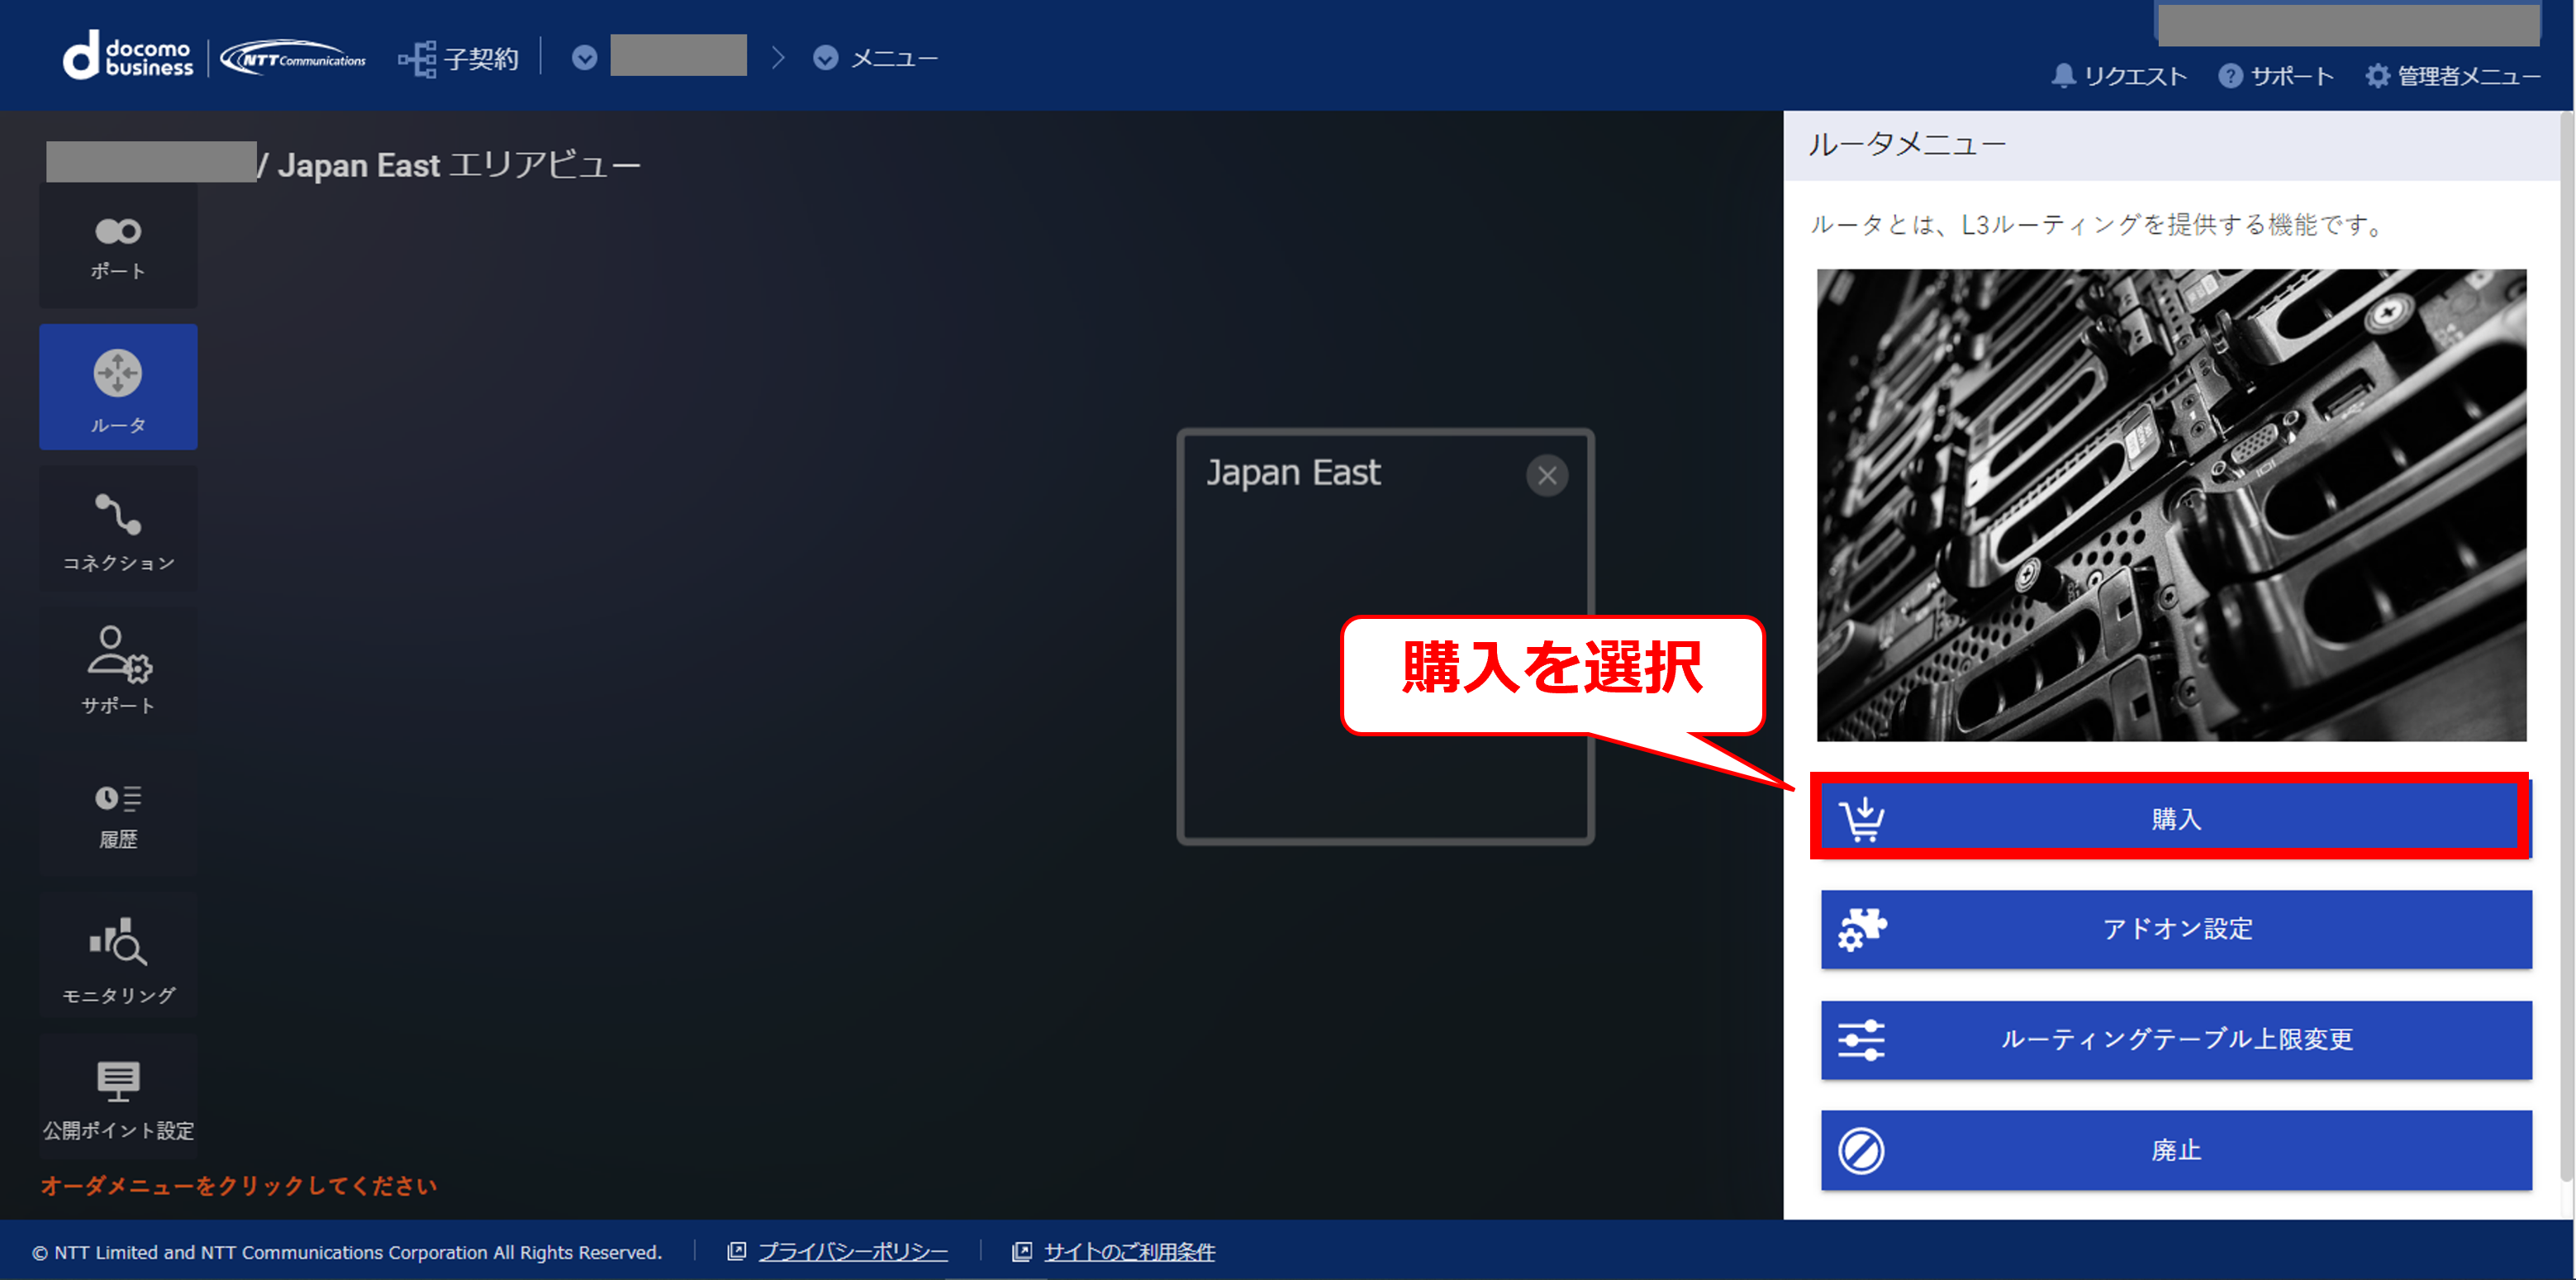Select the ルータ sidebar icon
Image resolution: width=2576 pixels, height=1280 pixels.
[118, 387]
